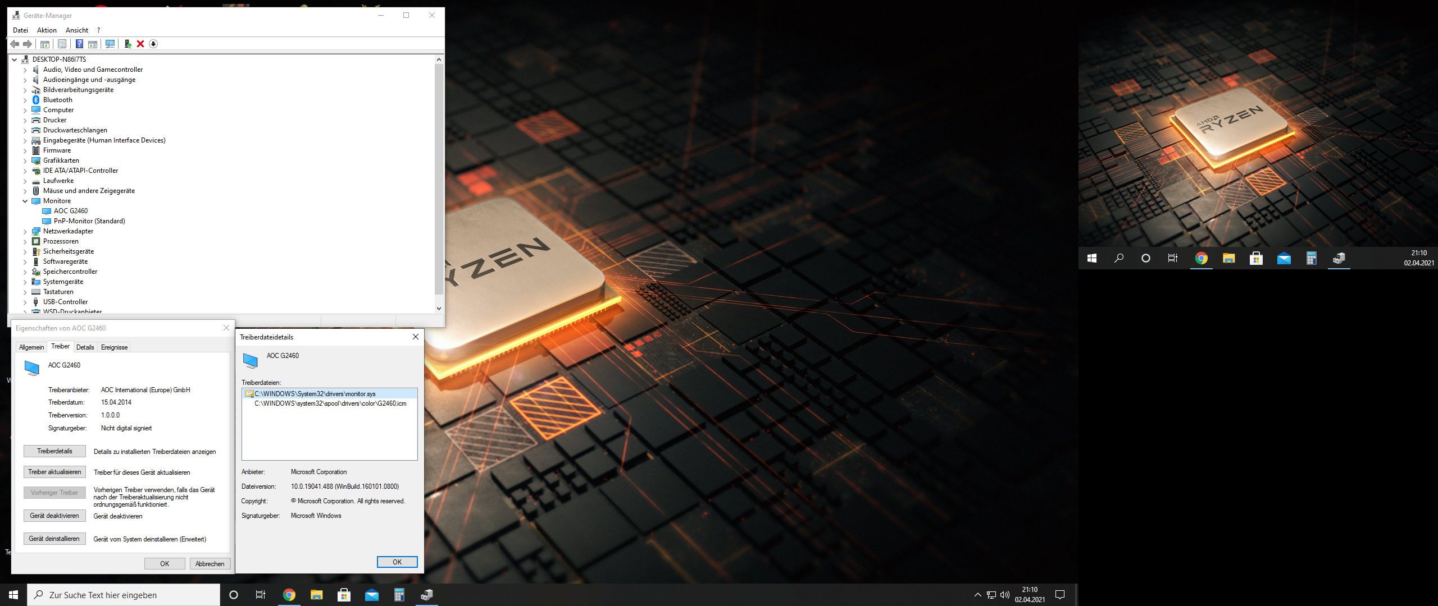1438x606 pixels.
Task: Click the Treiber aktualisieren button
Action: pyautogui.click(x=54, y=472)
